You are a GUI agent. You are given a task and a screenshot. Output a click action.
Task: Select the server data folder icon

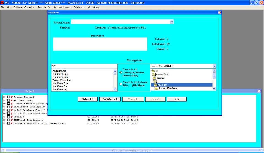coord(154,74)
